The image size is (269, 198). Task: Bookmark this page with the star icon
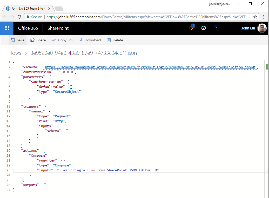tap(255, 17)
